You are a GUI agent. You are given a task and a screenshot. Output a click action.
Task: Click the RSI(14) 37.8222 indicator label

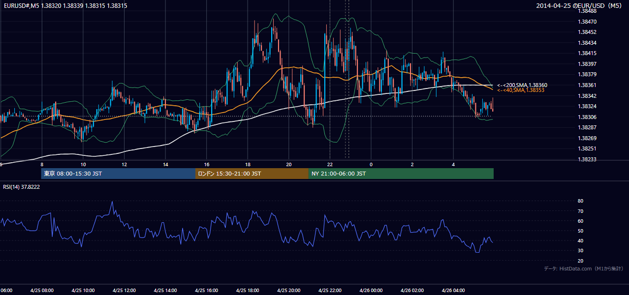(21, 187)
